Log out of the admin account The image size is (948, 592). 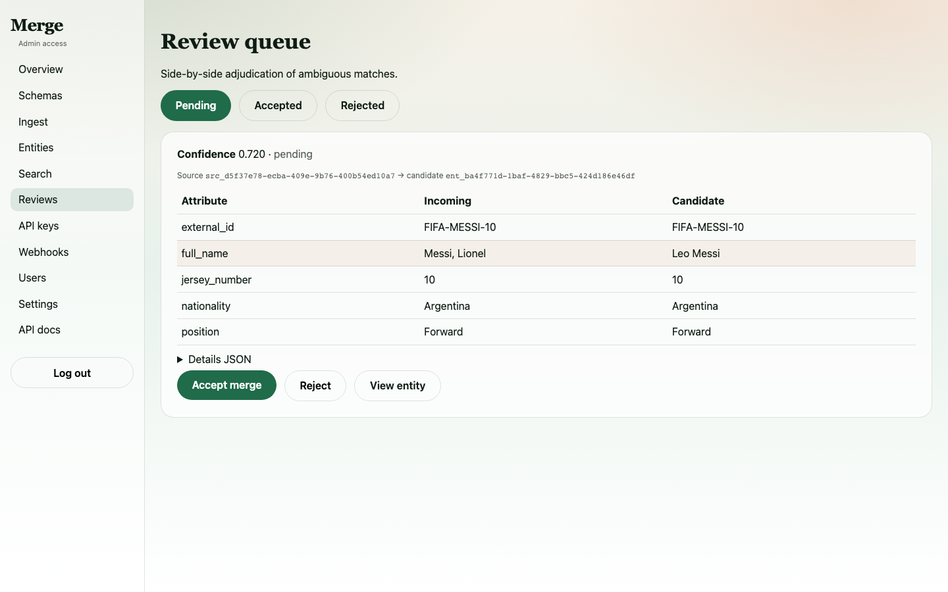click(72, 373)
